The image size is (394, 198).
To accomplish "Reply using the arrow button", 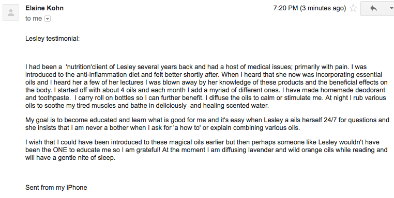I will pyautogui.click(x=373, y=8).
